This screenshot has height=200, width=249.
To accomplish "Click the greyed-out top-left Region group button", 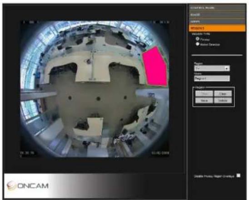I will click(204, 94).
